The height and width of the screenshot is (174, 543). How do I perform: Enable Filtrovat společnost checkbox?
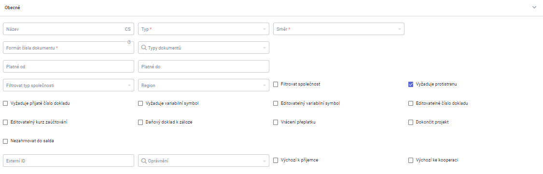click(x=276, y=85)
